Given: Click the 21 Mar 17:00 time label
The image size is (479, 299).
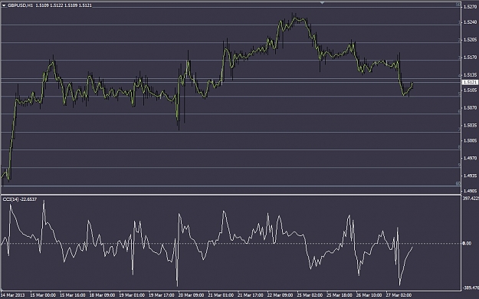Looking at the screenshot, I should [x=250, y=295].
